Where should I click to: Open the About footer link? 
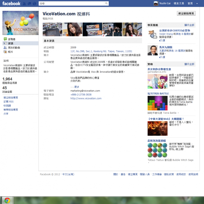116,174
